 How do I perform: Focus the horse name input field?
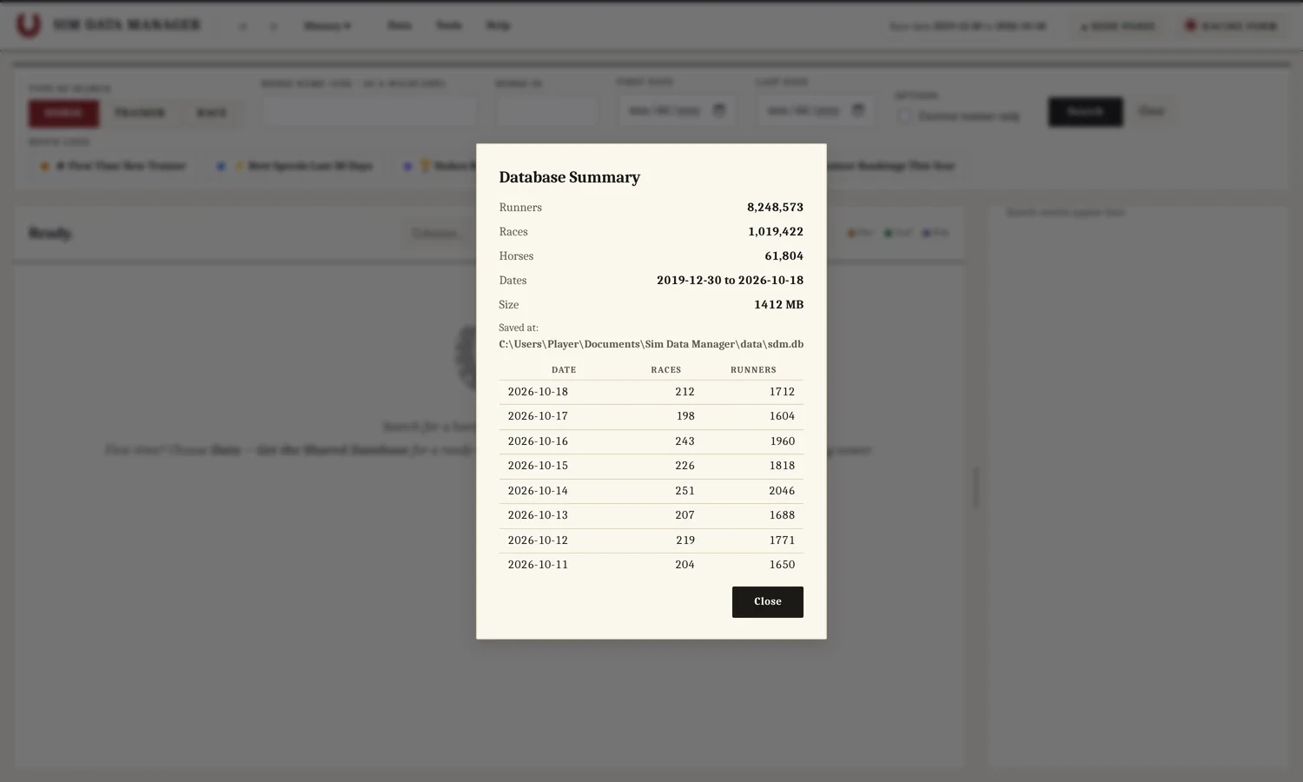tap(369, 111)
